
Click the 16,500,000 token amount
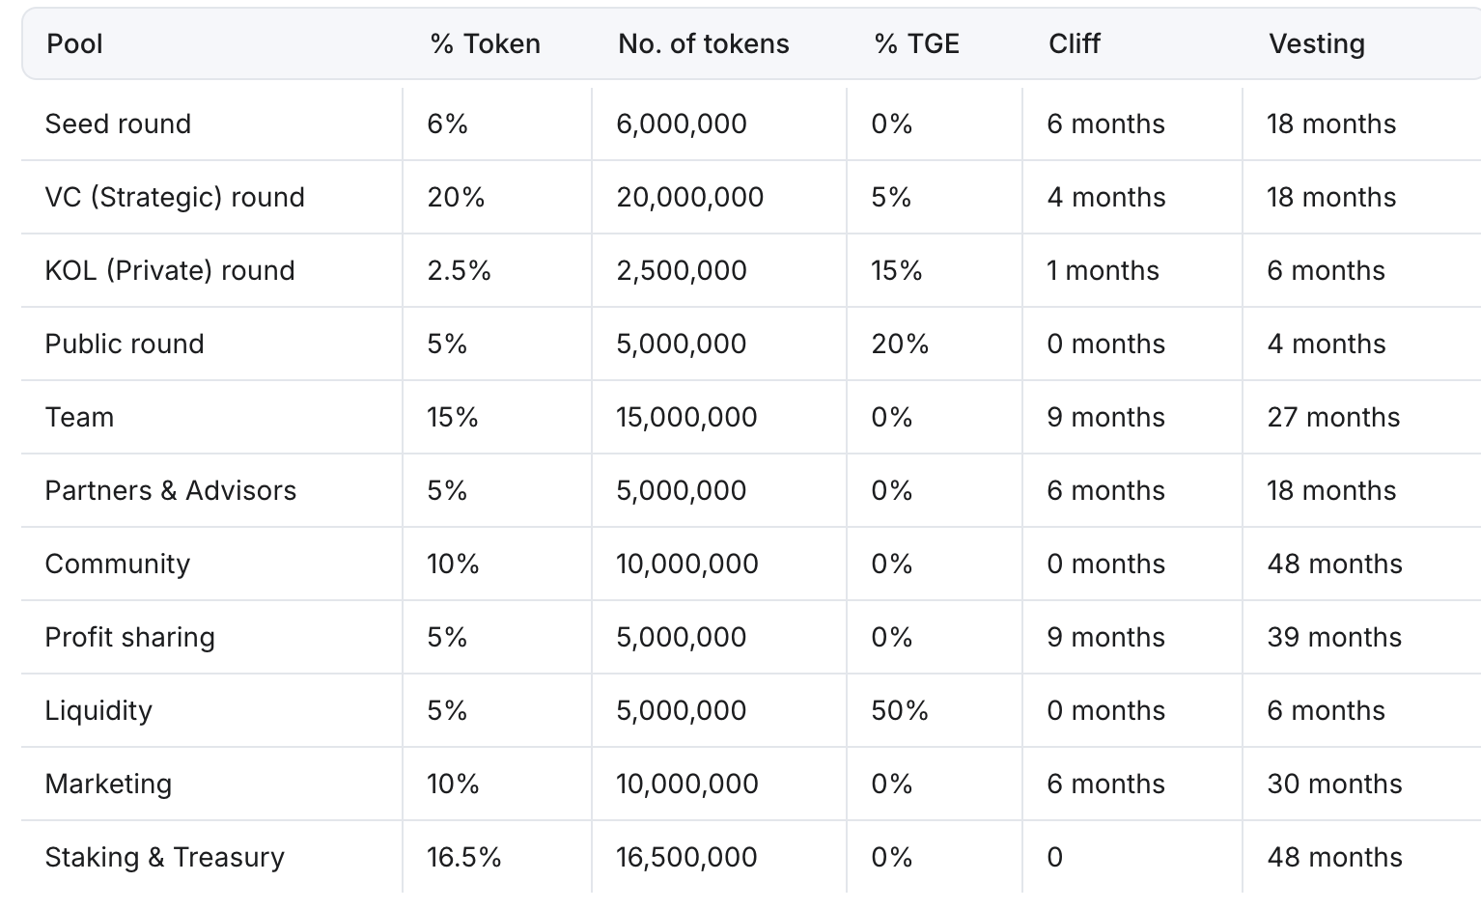686,858
